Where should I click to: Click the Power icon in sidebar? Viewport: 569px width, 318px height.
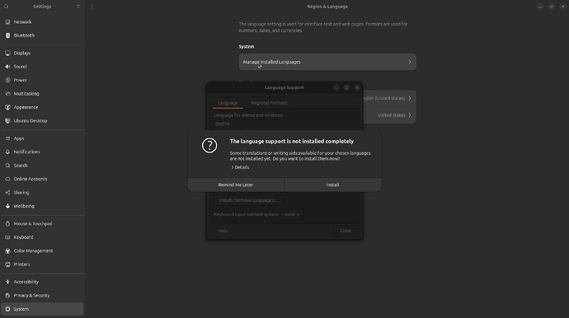coord(7,80)
